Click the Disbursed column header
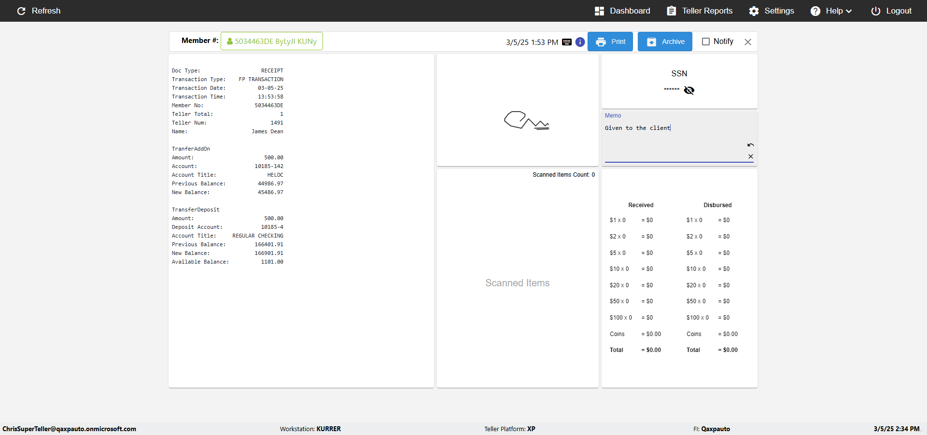The width and height of the screenshot is (927, 435). click(717, 205)
